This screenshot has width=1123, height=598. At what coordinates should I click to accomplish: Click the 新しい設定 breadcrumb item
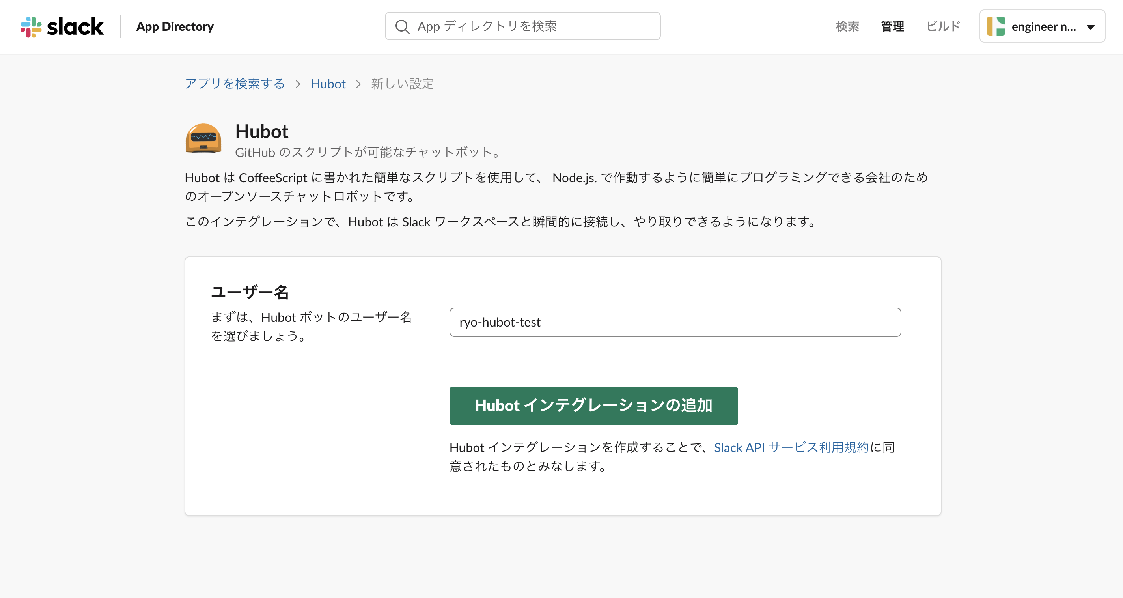click(x=402, y=84)
